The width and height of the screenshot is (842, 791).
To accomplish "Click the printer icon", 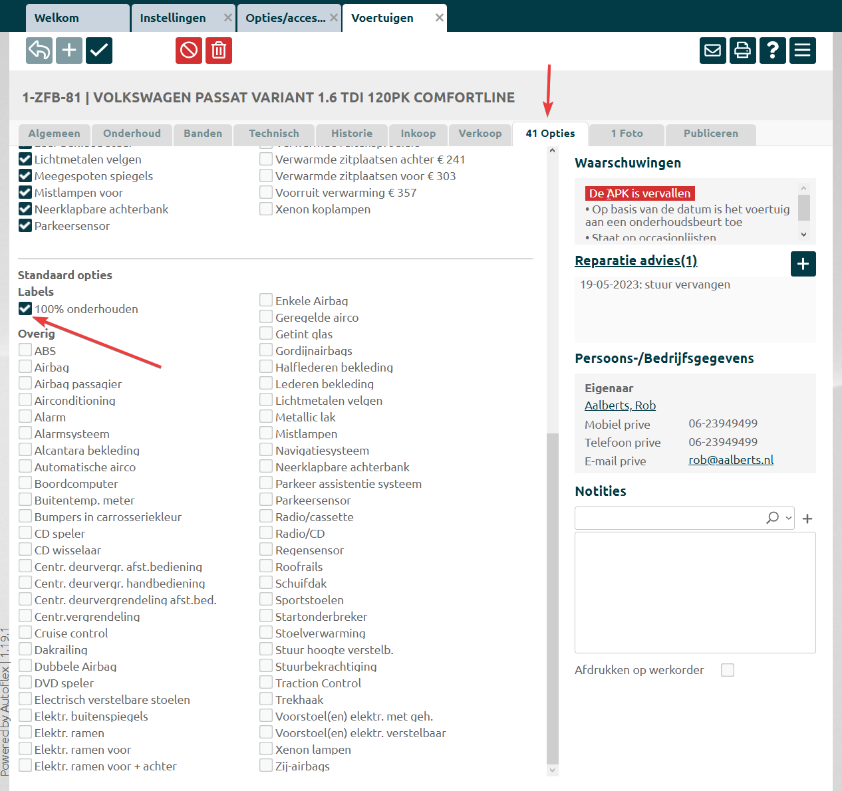I will [x=743, y=51].
